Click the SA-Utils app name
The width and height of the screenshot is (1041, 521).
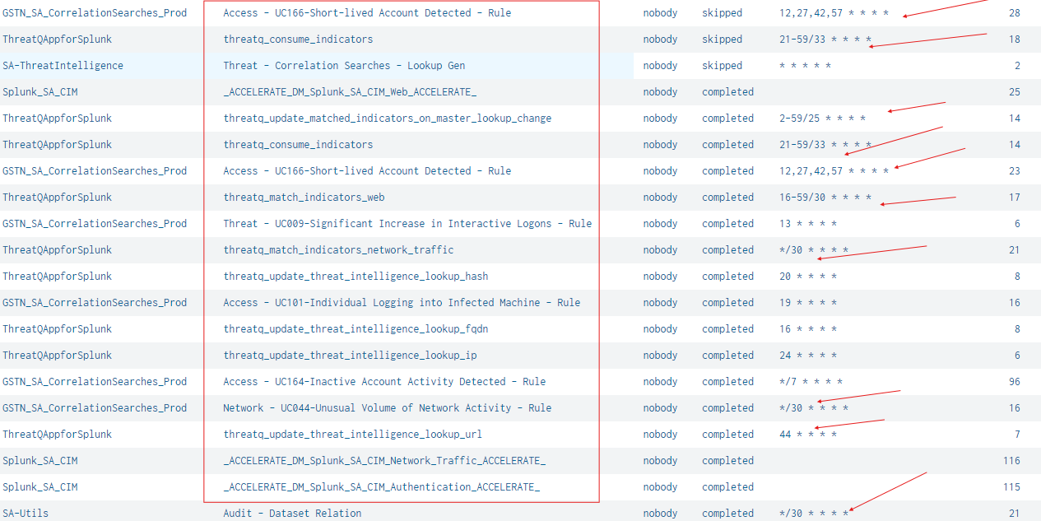click(26, 514)
